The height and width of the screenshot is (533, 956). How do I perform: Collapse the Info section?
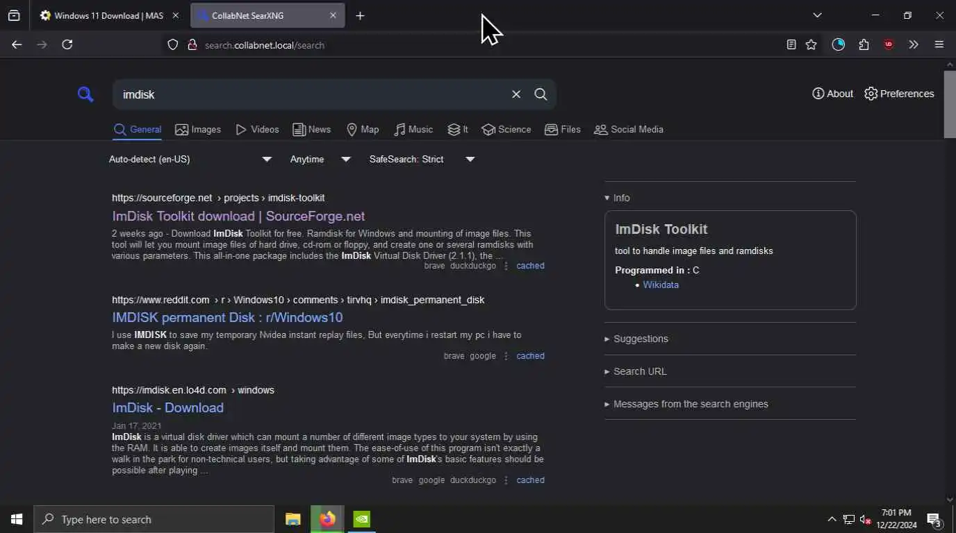(x=617, y=198)
